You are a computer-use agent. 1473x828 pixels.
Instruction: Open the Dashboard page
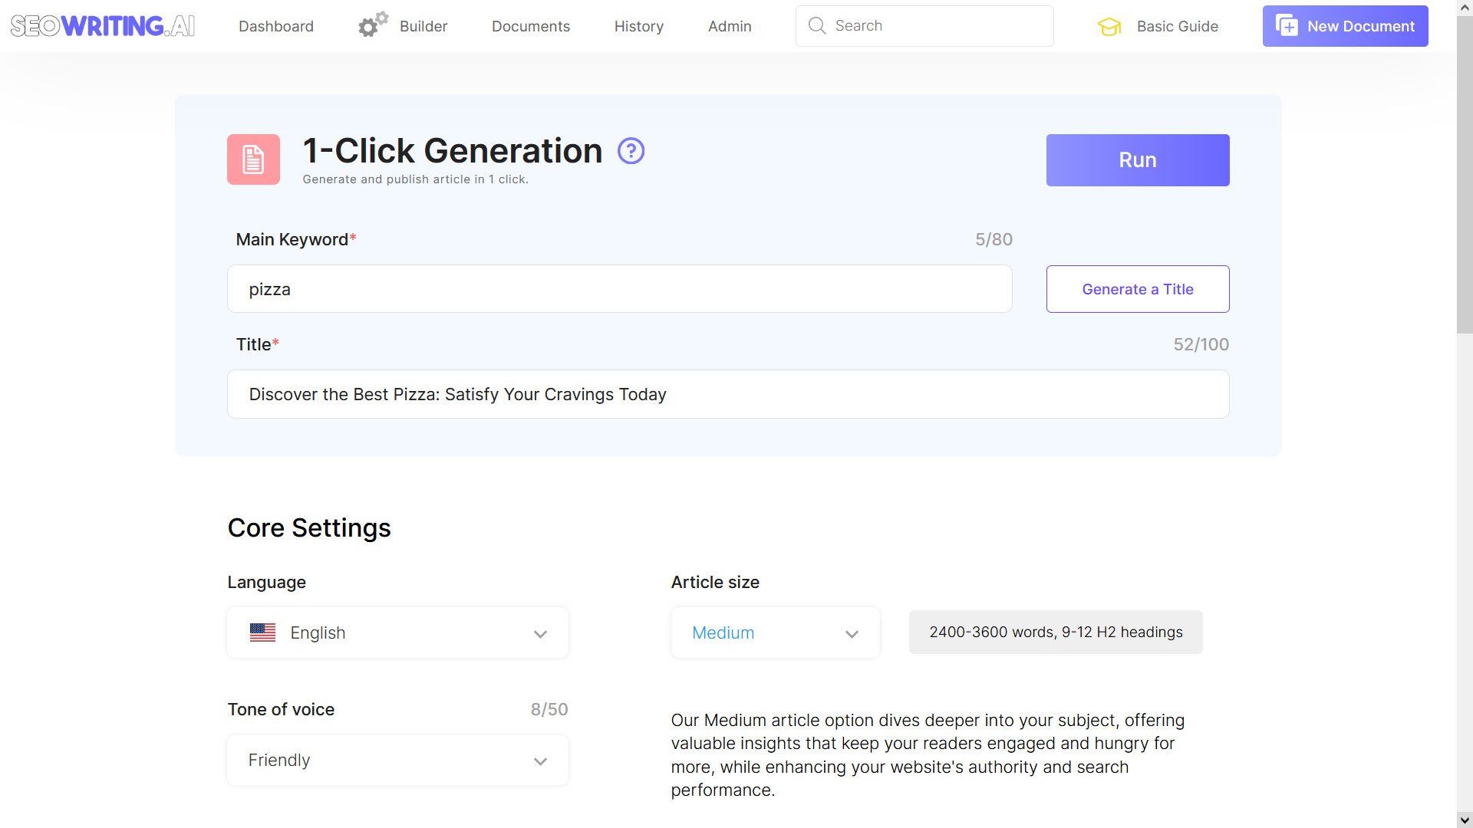click(275, 25)
